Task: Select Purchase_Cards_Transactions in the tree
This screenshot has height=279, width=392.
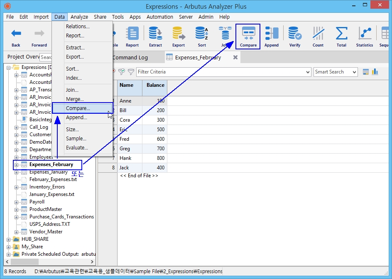Action: point(61,217)
